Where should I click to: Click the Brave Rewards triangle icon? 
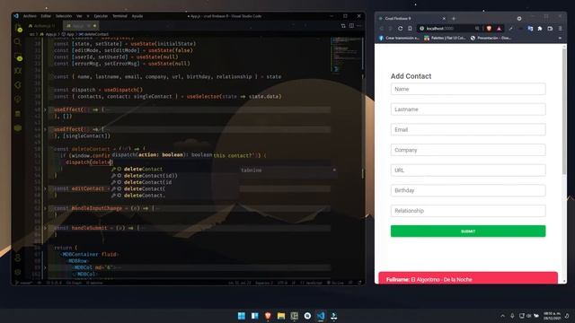499,28
